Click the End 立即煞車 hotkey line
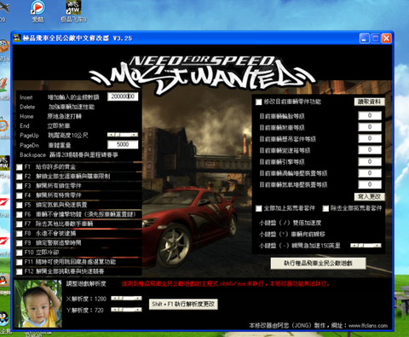 coord(44,125)
